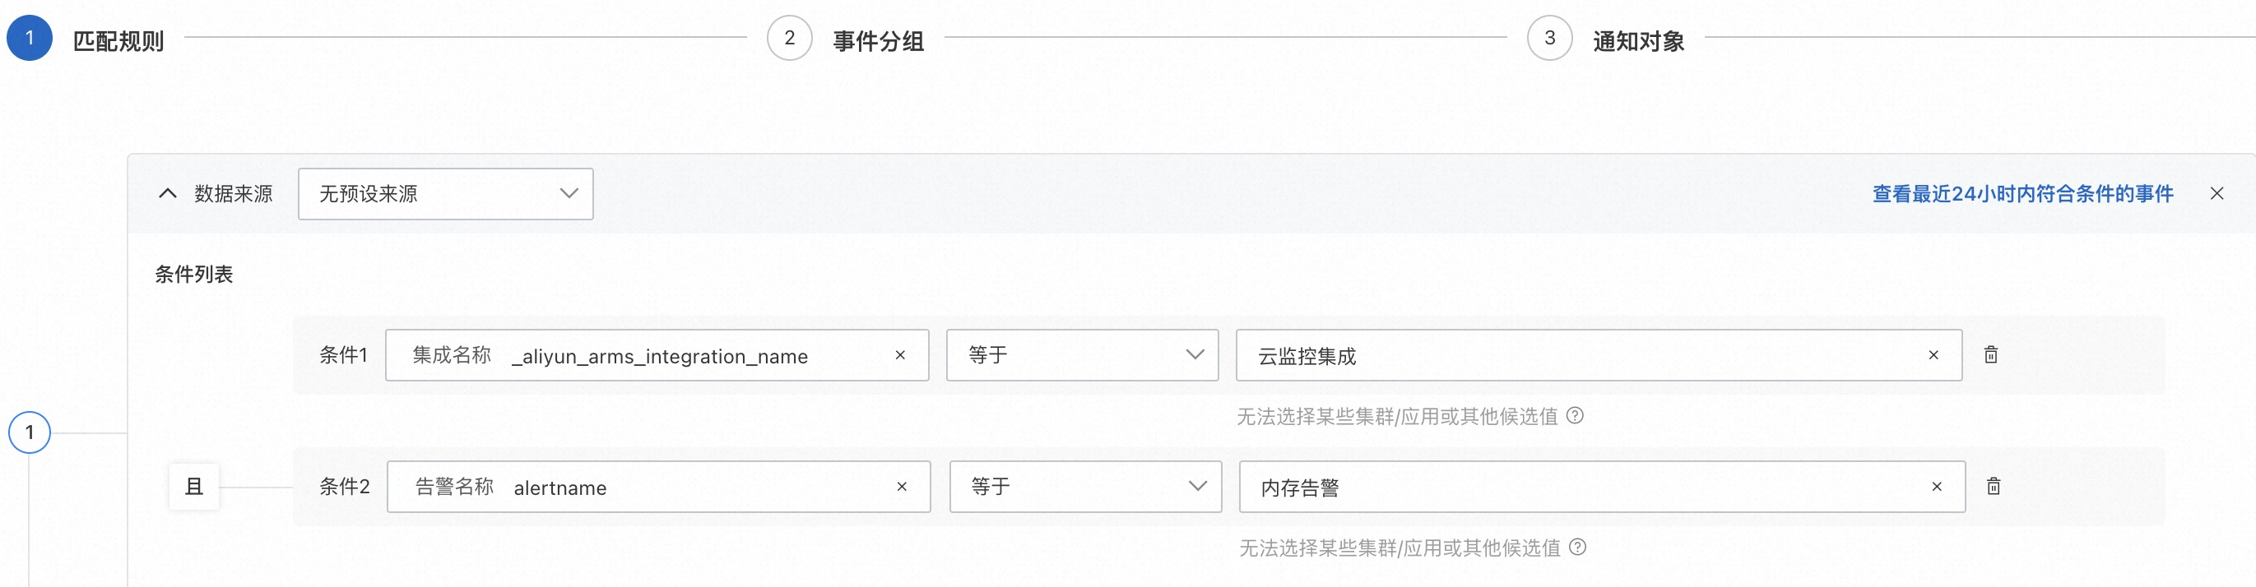Go to step 1 匹配规则
Image resolution: width=2256 pixels, height=587 pixels.
coord(30,39)
